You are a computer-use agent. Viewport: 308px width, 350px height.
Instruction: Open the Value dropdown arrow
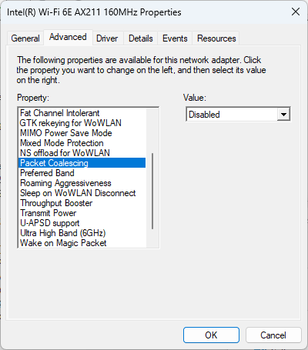coord(283,115)
